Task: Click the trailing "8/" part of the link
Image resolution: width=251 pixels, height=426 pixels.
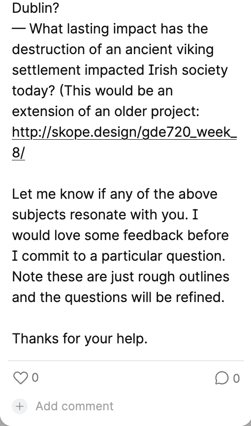Action: 18,152
